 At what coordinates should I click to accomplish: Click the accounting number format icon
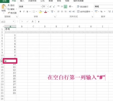click(96, 11)
